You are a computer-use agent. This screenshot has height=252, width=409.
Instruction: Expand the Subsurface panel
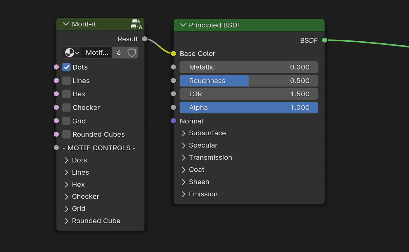click(183, 133)
